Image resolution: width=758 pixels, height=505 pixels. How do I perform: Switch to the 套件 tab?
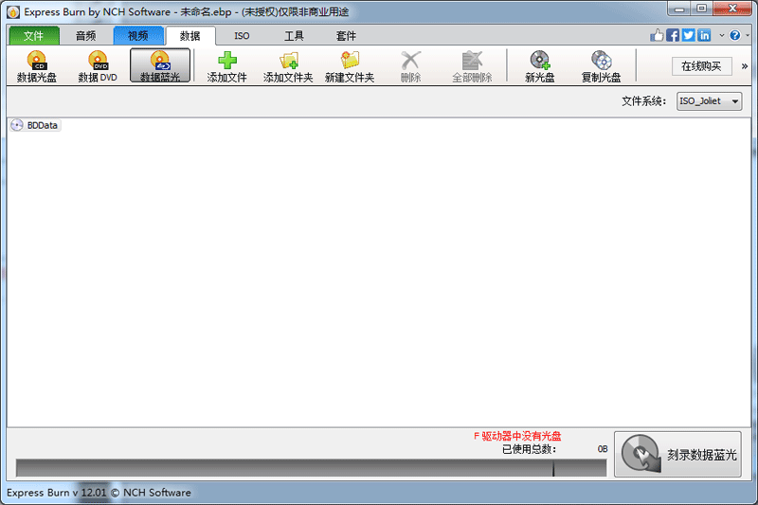(x=346, y=36)
